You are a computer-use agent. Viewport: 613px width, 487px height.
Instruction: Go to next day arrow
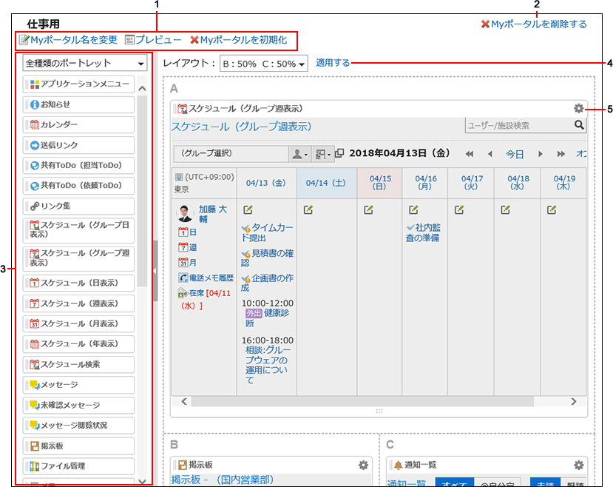tap(541, 154)
